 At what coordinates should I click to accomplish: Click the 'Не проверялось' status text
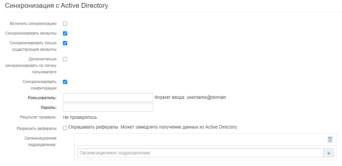click(x=80, y=117)
